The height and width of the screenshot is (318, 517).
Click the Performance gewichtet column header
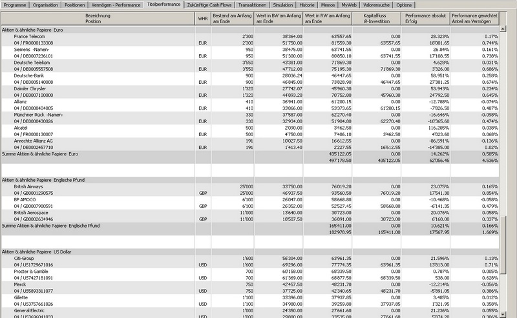(x=475, y=19)
